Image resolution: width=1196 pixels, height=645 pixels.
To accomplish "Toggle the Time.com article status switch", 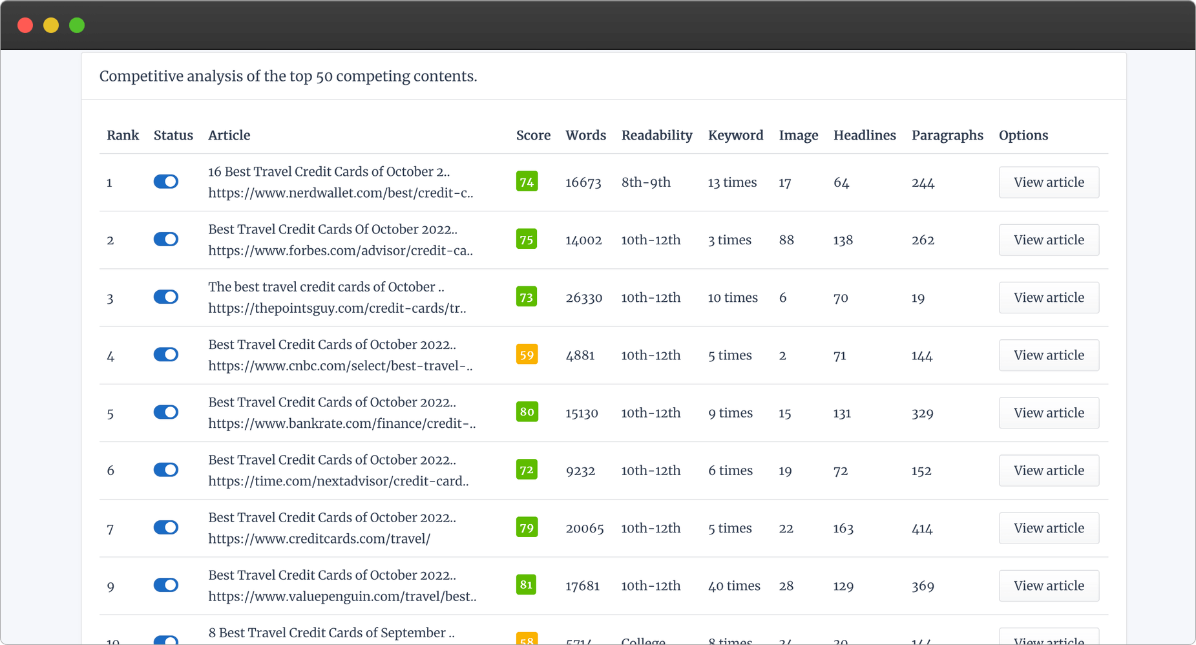I will 166,470.
